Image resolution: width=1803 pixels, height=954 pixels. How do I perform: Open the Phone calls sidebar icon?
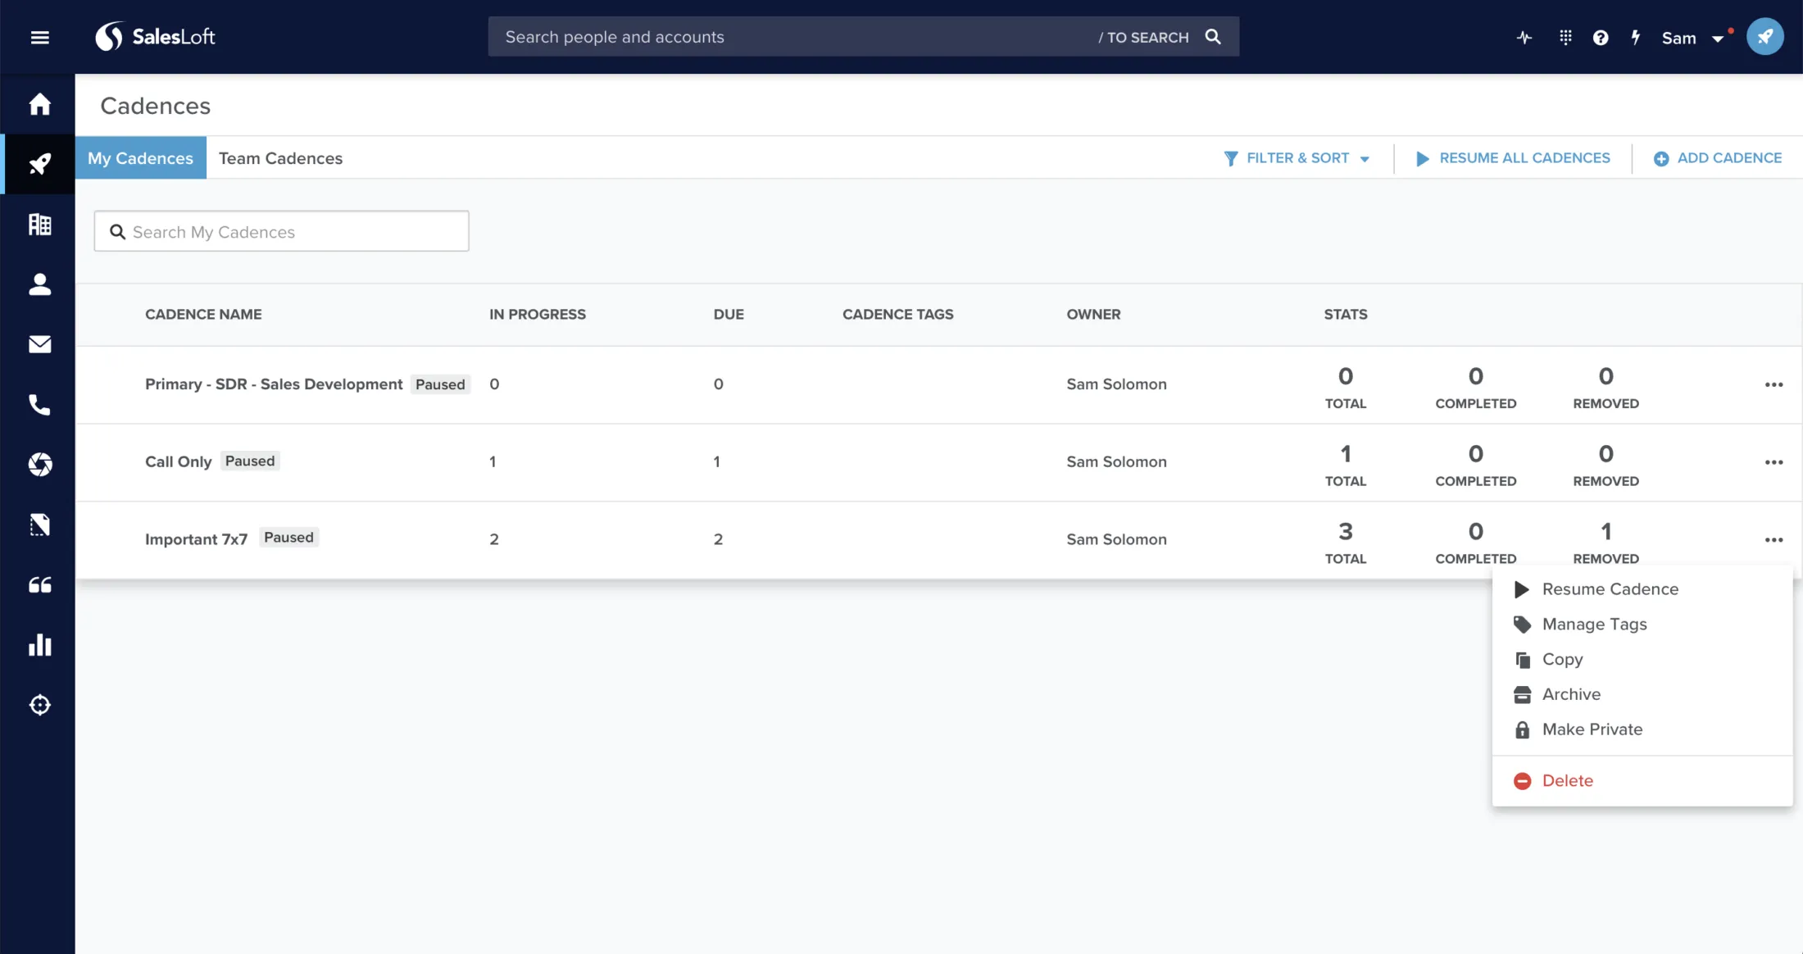coord(39,404)
